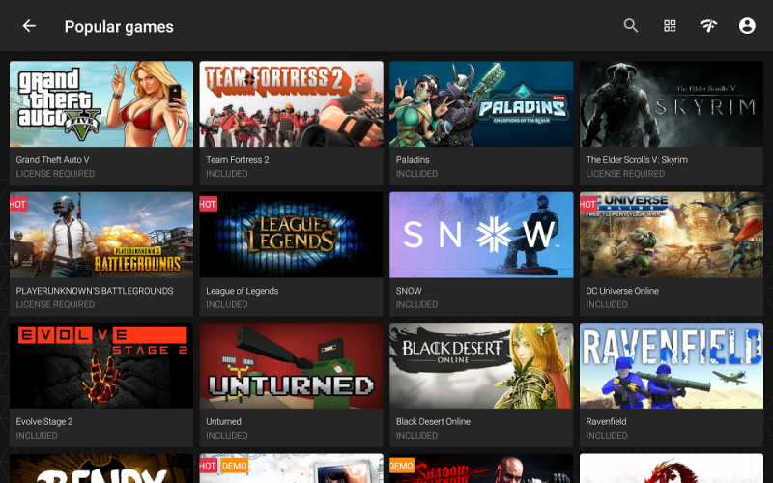Open the Unturned game artwork

click(292, 366)
